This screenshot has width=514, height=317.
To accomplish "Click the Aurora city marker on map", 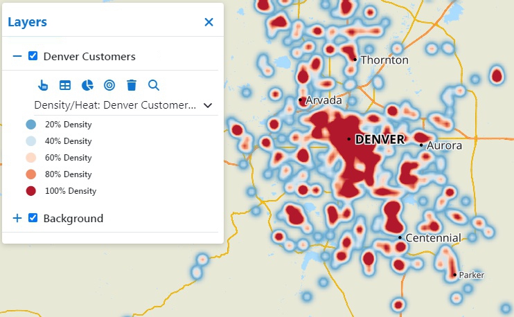I will [x=421, y=145].
